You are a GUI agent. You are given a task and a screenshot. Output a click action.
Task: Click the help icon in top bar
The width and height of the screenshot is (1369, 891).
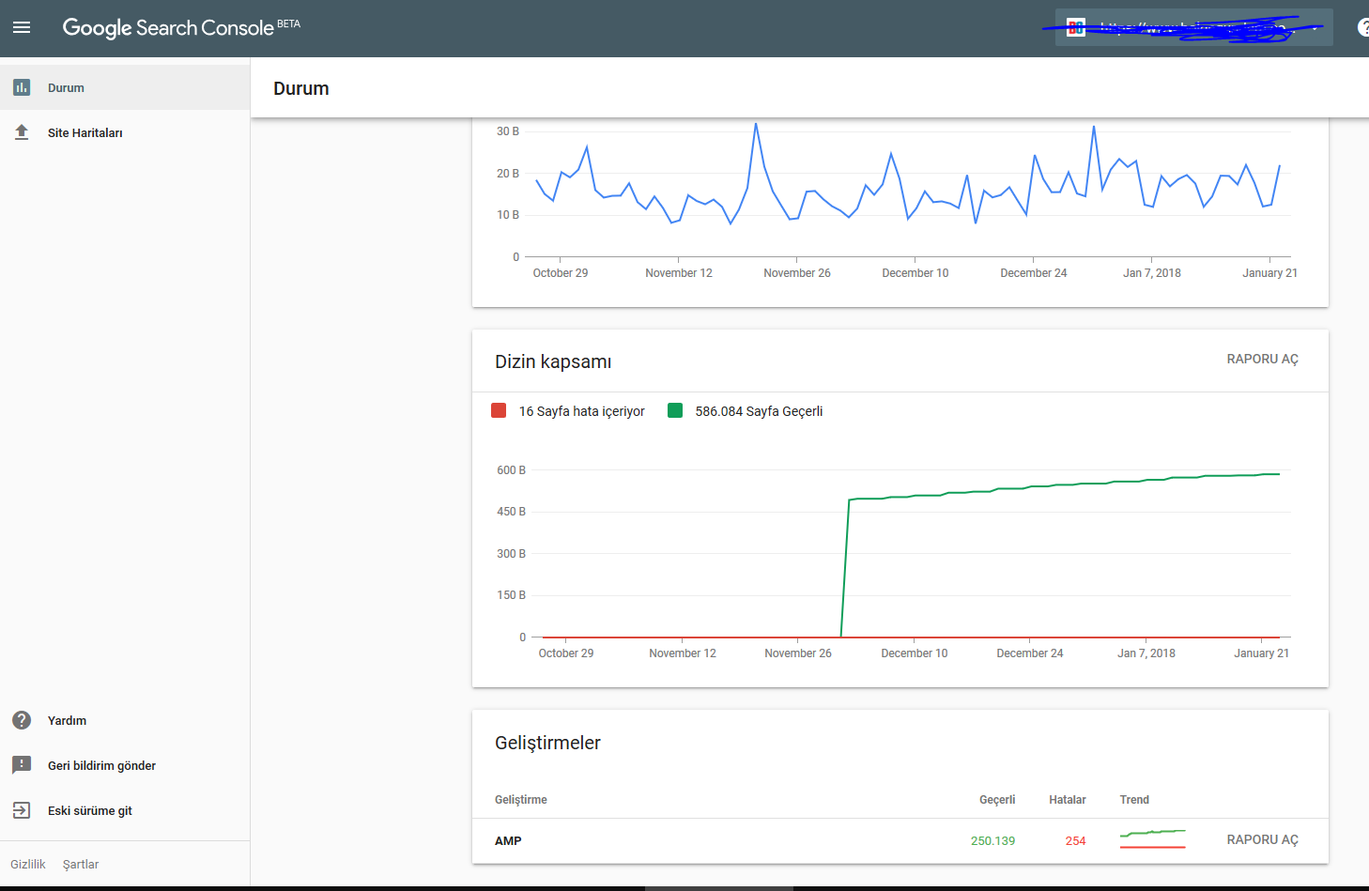1363,27
